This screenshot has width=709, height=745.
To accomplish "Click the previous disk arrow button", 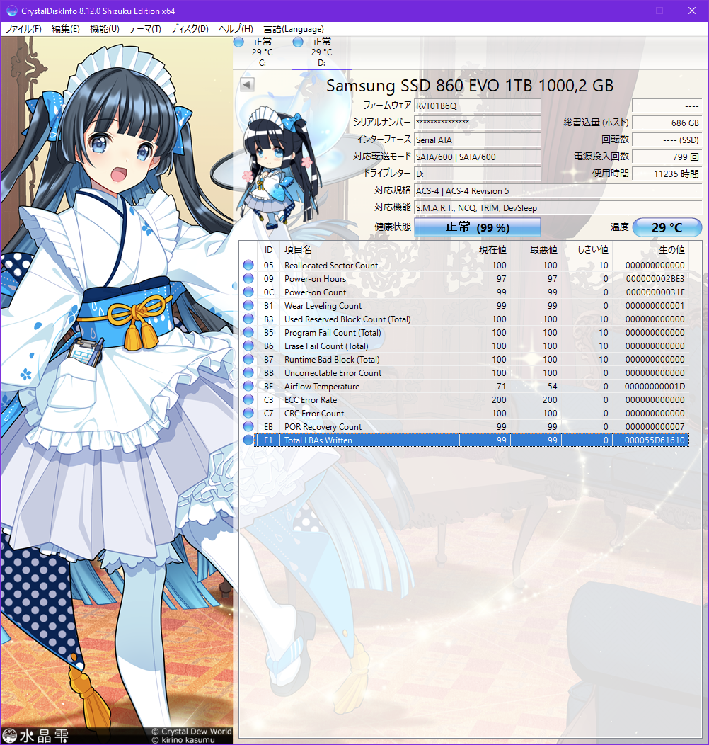I will 247,84.
